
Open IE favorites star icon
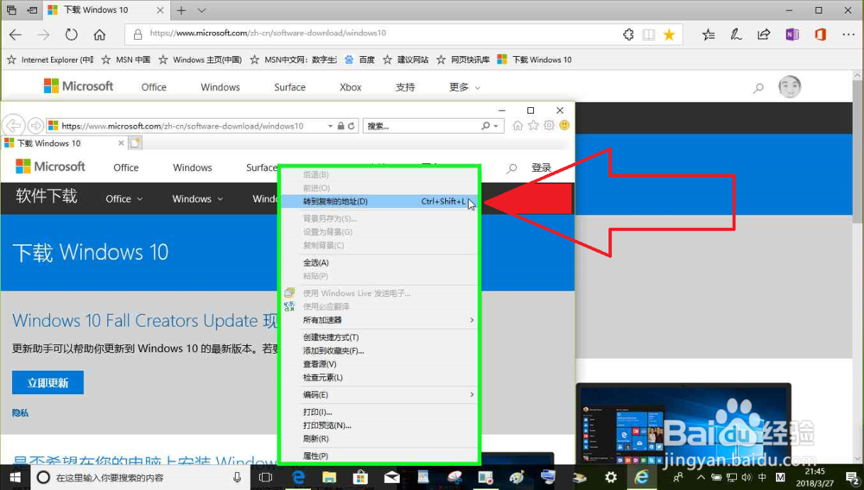tap(533, 125)
